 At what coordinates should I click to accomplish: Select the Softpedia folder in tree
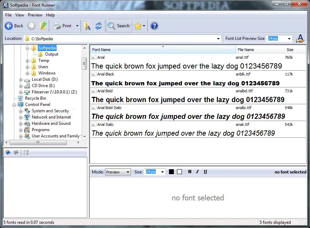(x=47, y=48)
